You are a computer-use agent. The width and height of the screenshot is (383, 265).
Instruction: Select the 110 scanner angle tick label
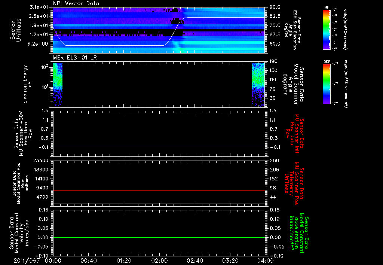[273, 80]
